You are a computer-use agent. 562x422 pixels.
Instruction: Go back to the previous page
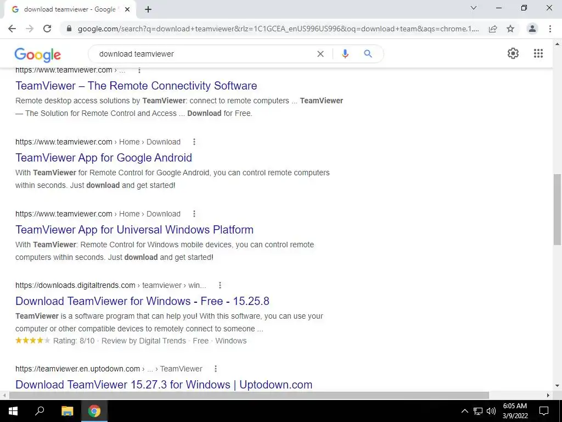(12, 29)
